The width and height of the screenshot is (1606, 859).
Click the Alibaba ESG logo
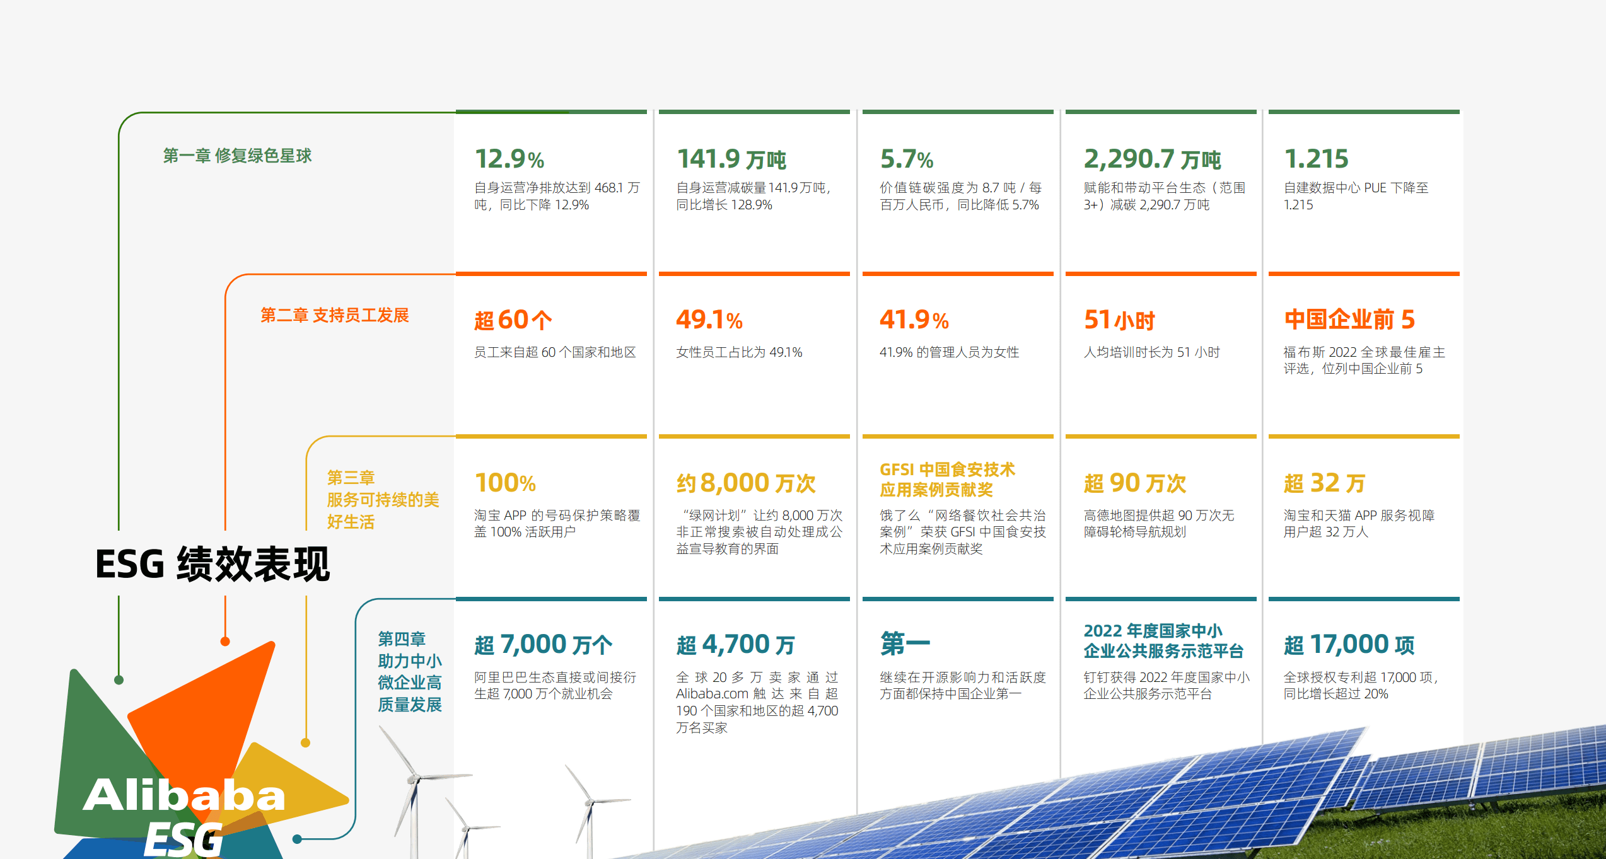point(201,751)
